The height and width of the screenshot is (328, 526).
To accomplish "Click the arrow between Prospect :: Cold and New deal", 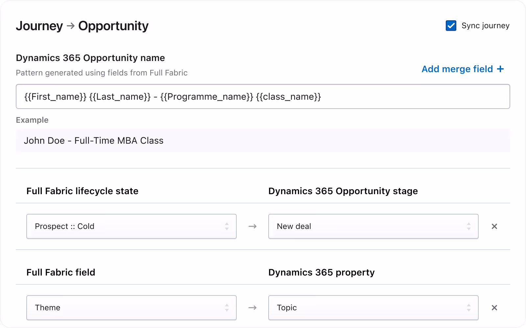I will [x=252, y=226].
